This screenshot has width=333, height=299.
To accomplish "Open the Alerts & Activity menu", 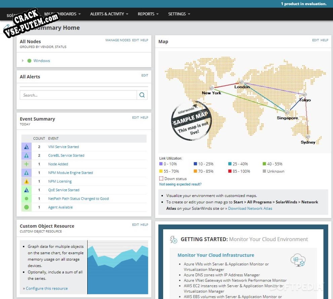I will (109, 14).
